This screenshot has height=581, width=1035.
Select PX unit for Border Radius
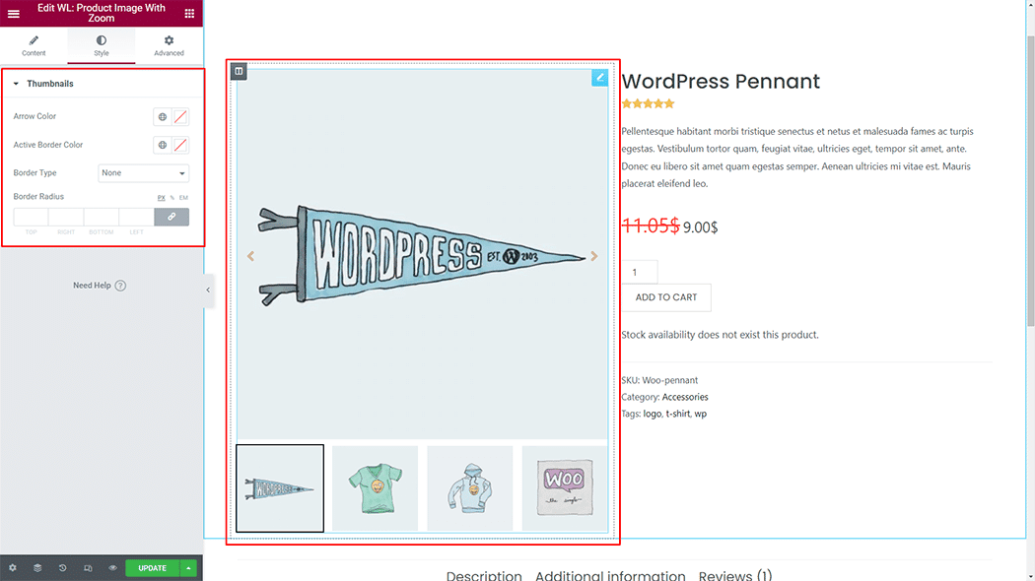[x=161, y=197]
